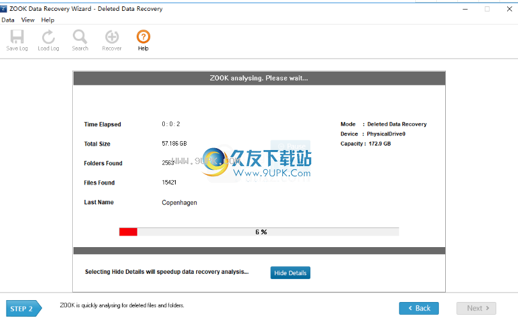This screenshot has height=325, width=518.
Task: Click the 'ZOOK analysing. Please wait...' header
Action: tap(259, 79)
